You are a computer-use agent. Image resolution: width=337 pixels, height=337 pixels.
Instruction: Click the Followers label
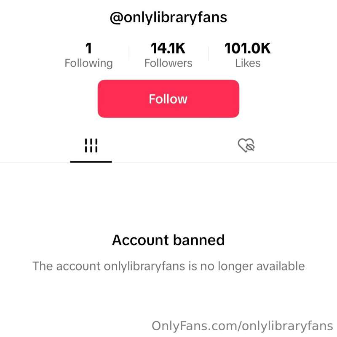tap(168, 63)
